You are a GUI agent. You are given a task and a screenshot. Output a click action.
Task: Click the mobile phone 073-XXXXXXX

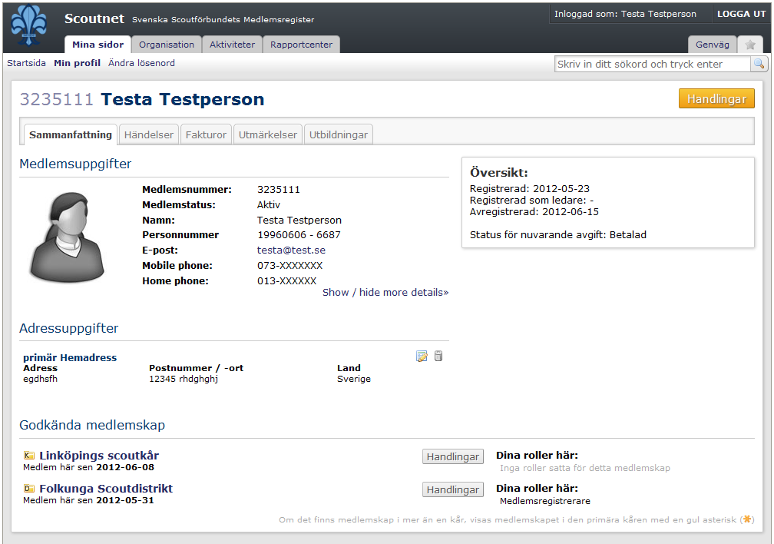tap(289, 265)
